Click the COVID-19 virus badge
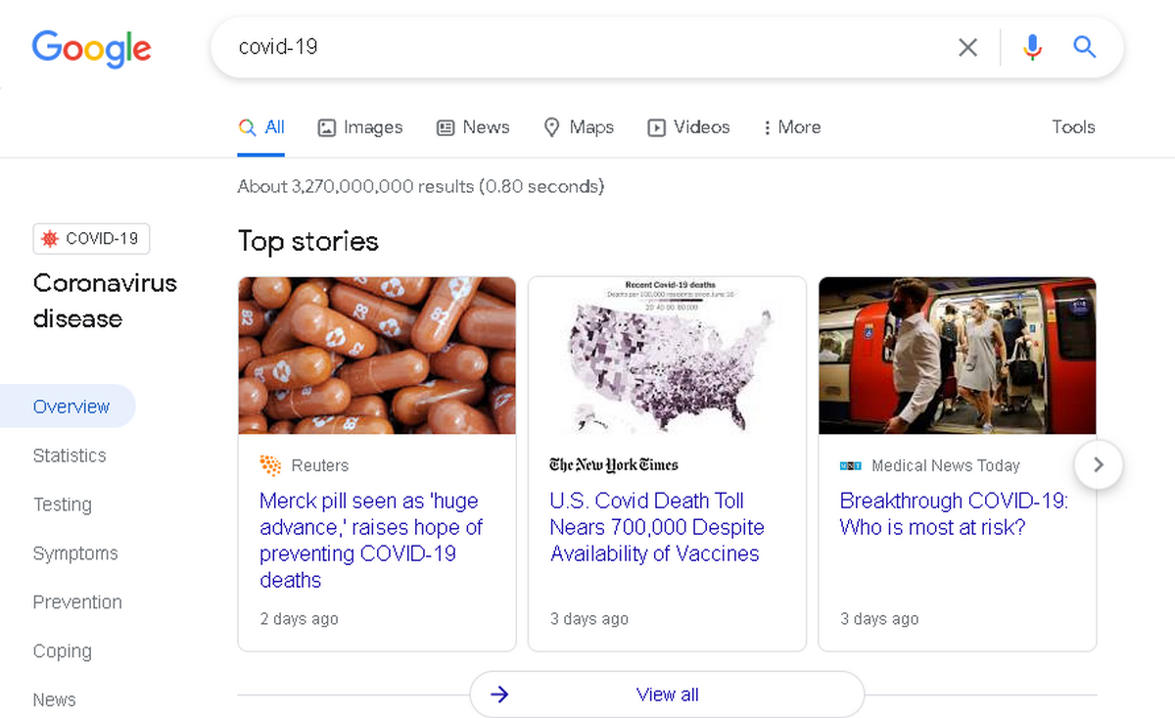1175x718 pixels. [x=91, y=239]
